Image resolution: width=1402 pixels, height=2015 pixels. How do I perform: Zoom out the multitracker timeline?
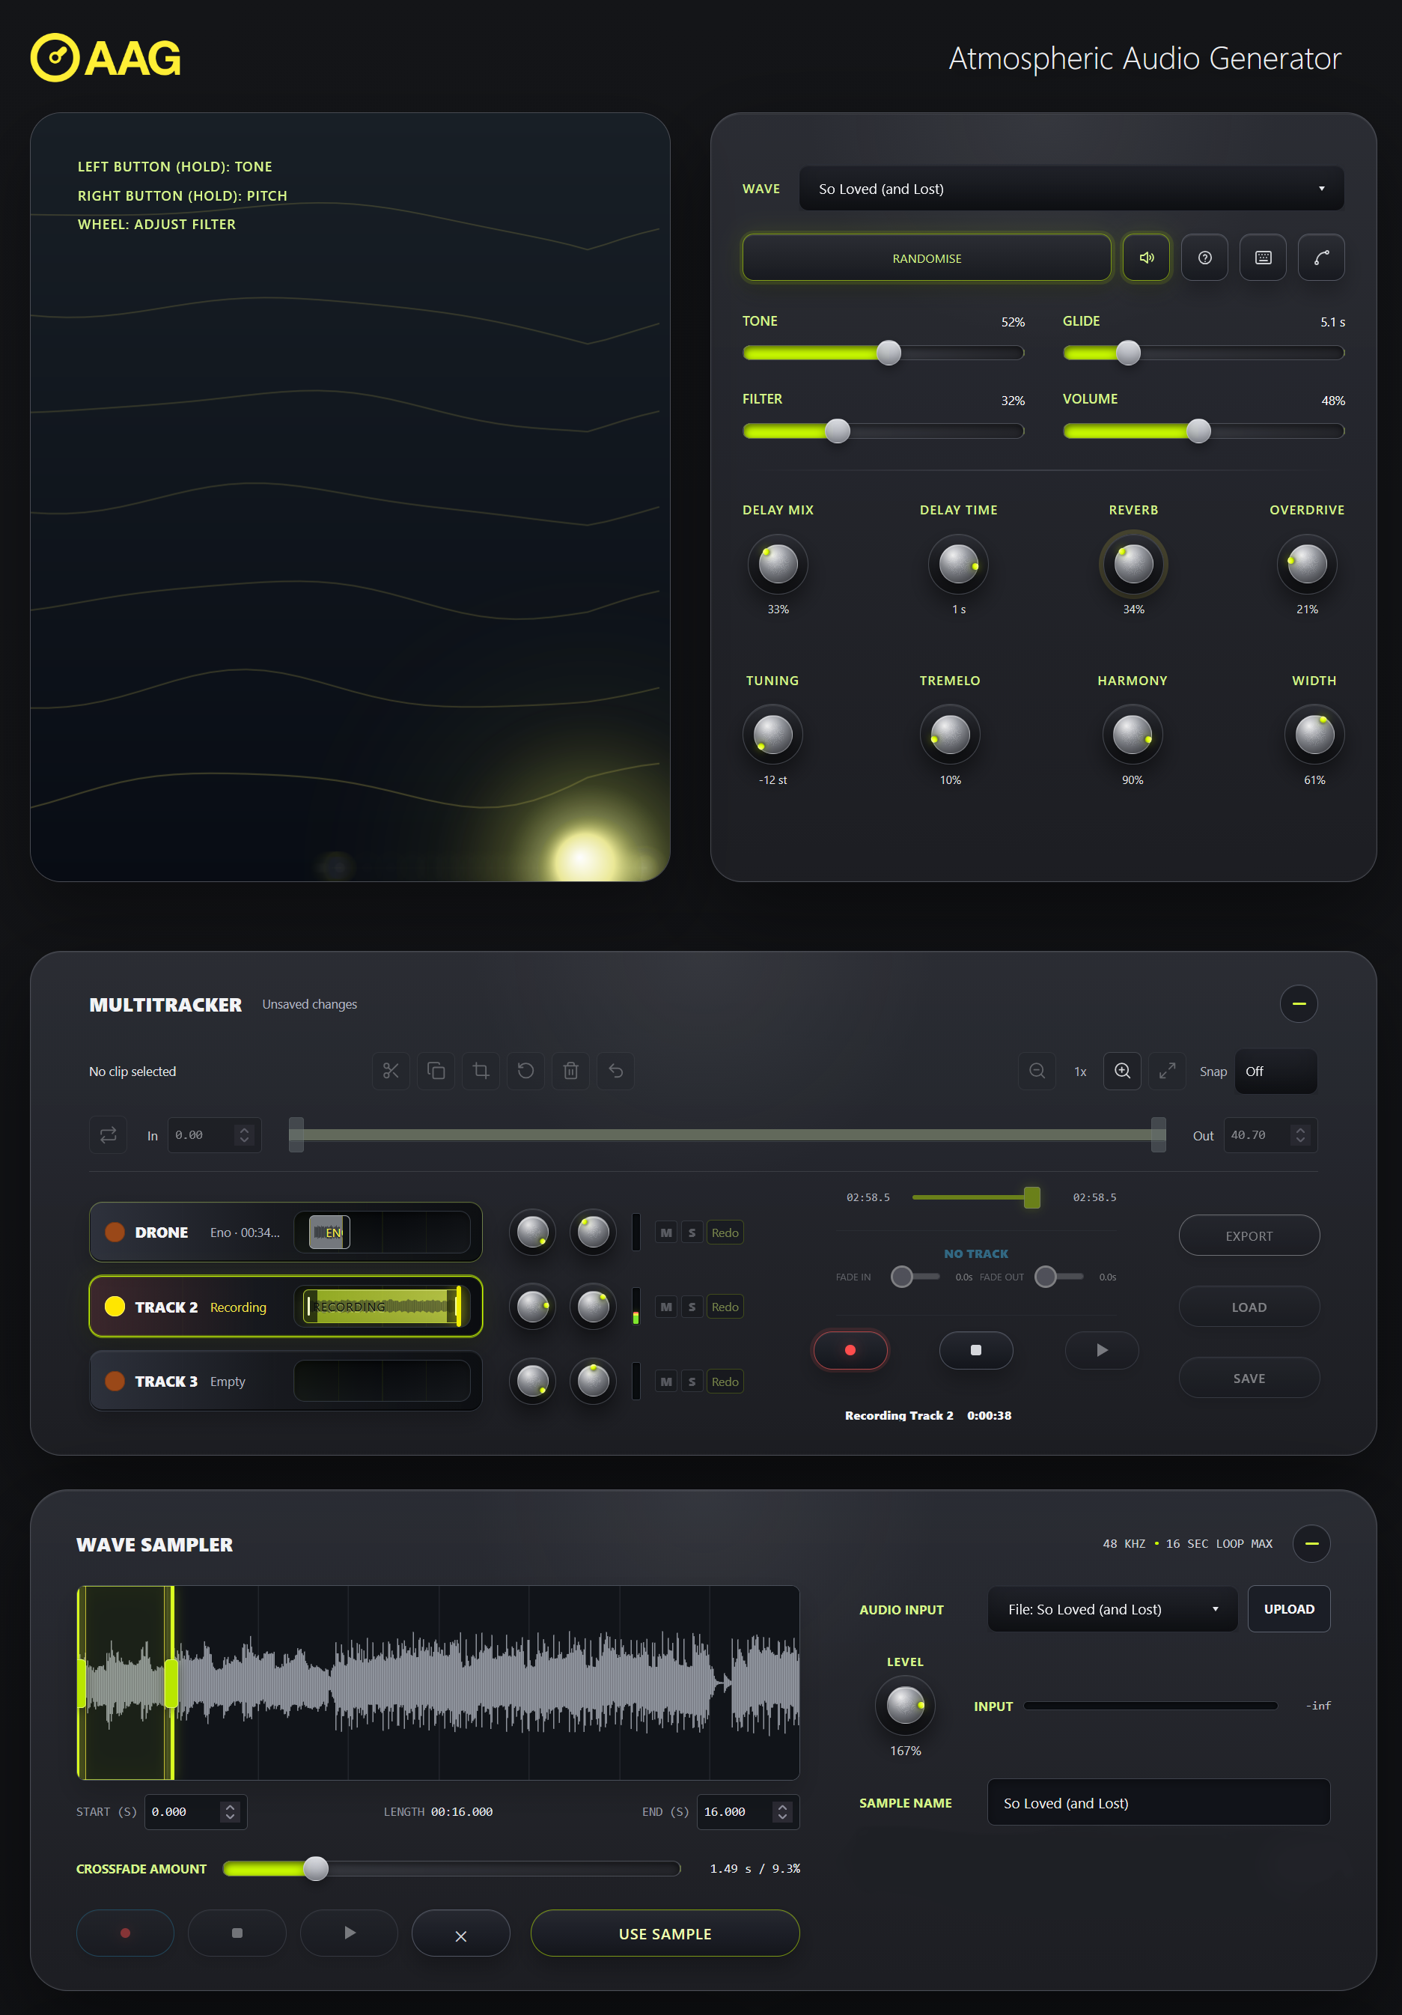pos(1037,1071)
